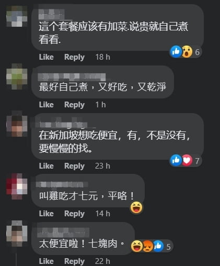This screenshot has width=220, height=266.
Task: Click the wow emoji on the first comment
Action: coord(187,52)
